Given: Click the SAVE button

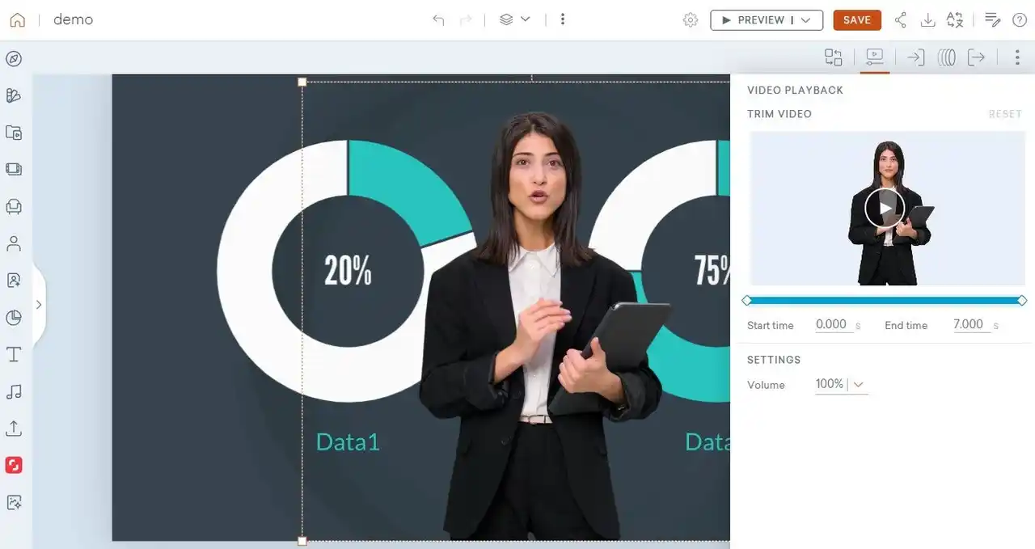Looking at the screenshot, I should click(856, 20).
